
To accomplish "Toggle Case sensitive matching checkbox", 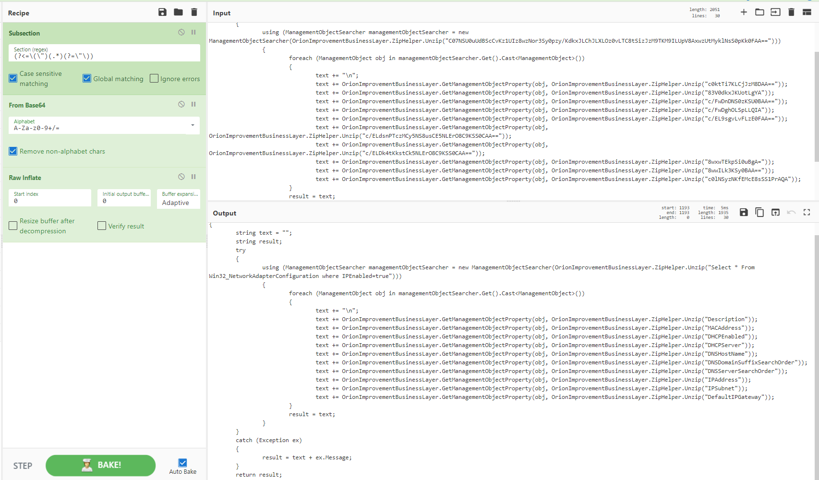I will point(13,78).
